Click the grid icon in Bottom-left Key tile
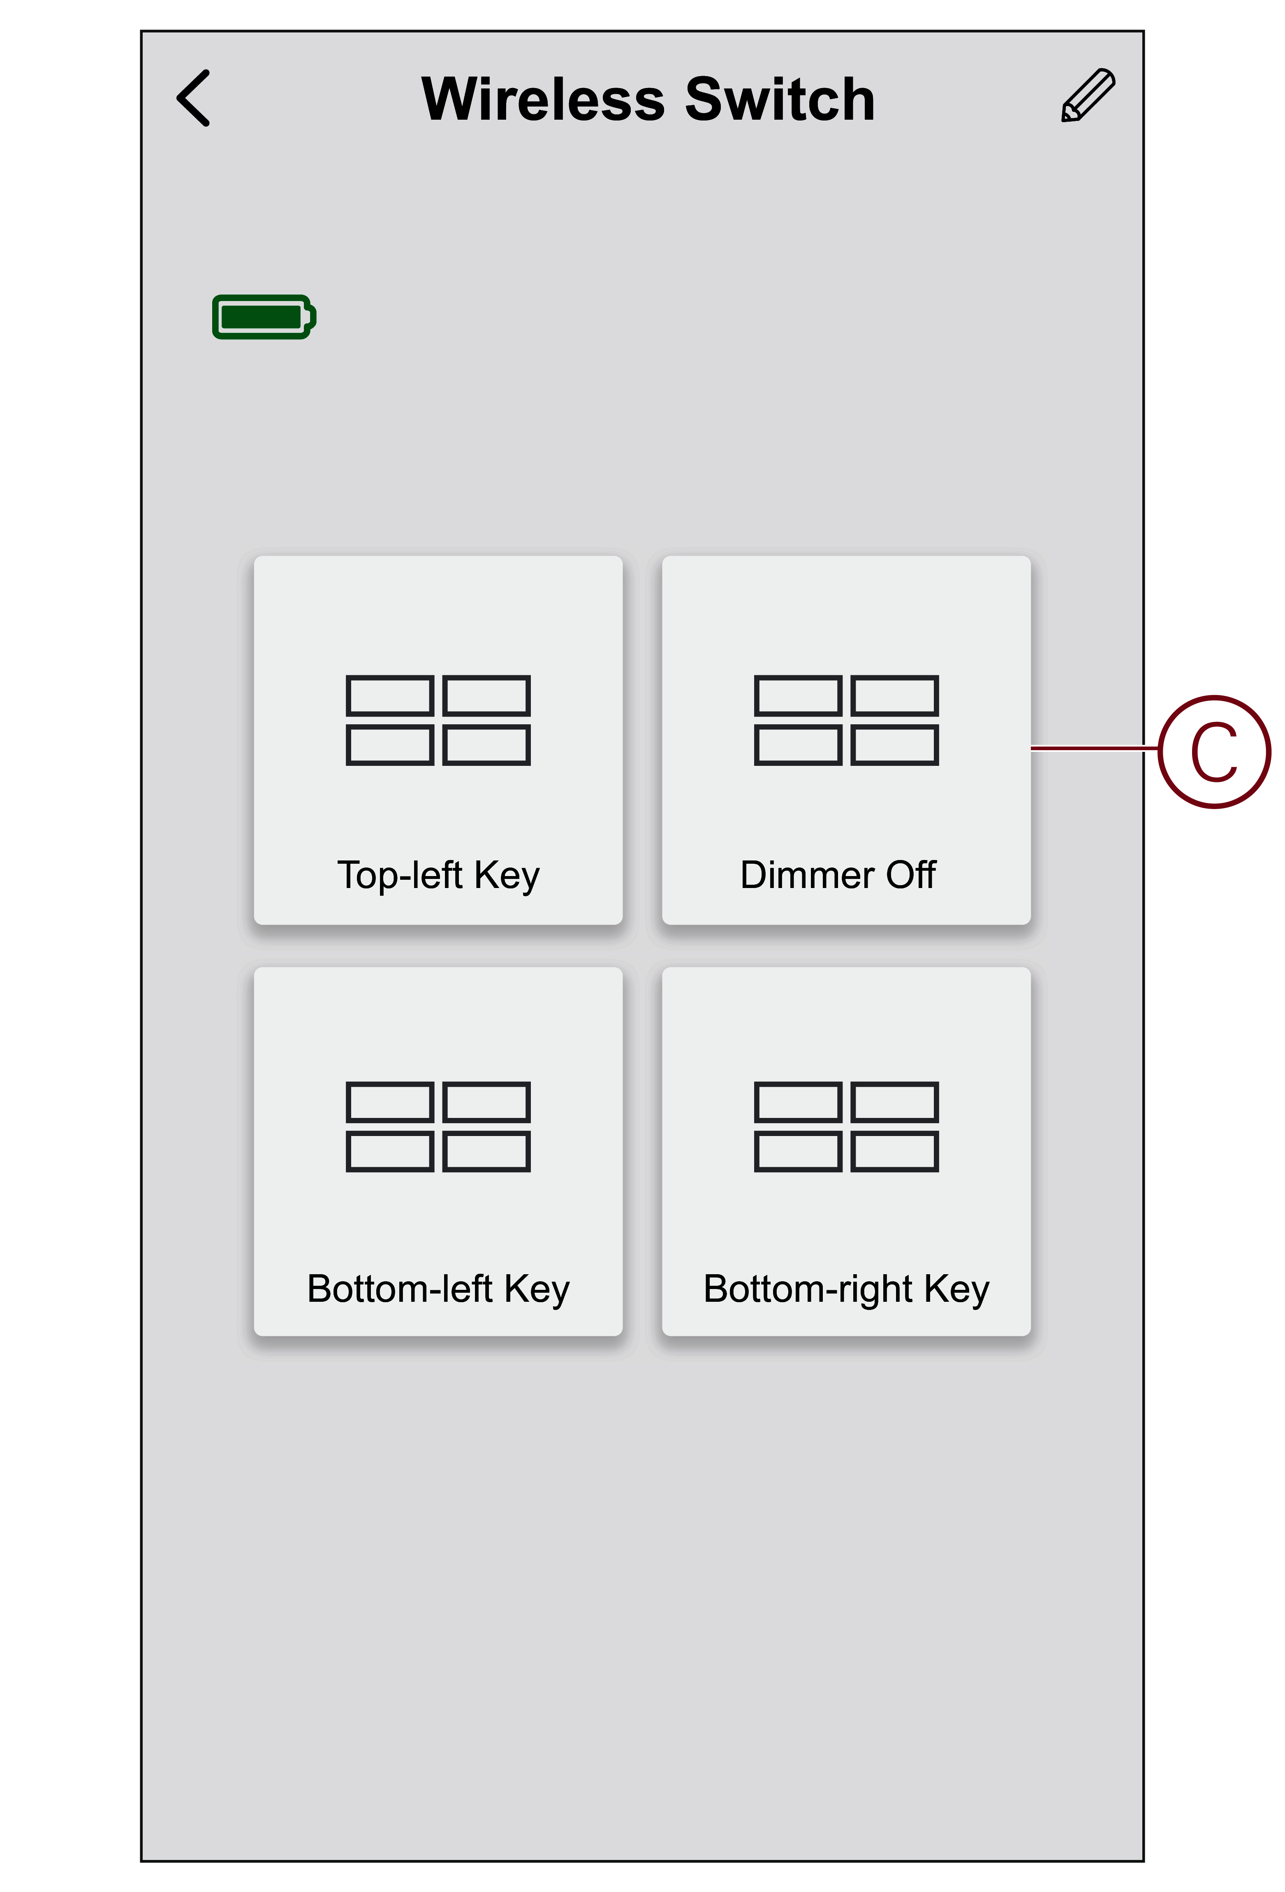 tap(438, 1127)
